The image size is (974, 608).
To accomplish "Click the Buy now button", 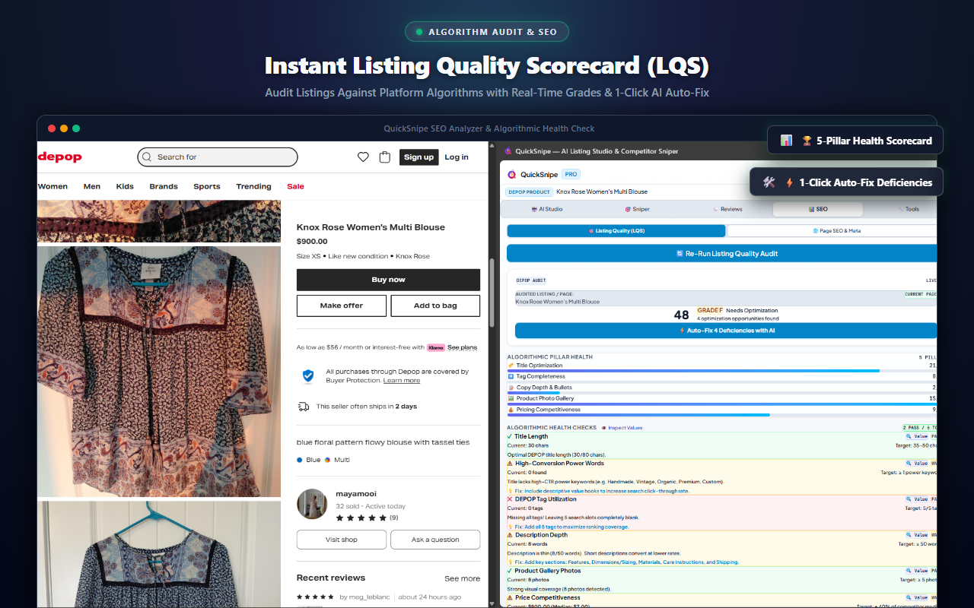I will pos(388,280).
